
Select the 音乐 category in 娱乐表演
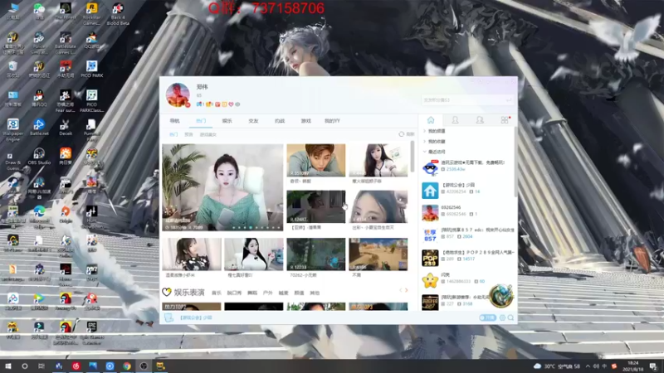[x=217, y=293]
